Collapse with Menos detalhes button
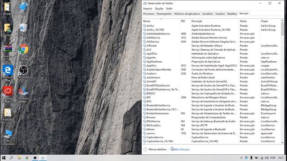This screenshot has width=287, height=161. (155, 149)
